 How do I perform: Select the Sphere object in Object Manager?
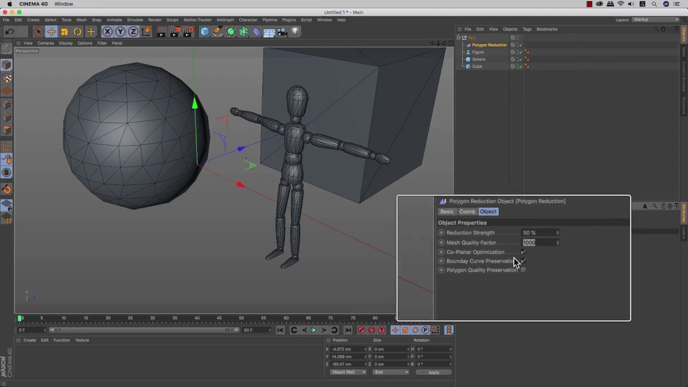pyautogui.click(x=478, y=59)
